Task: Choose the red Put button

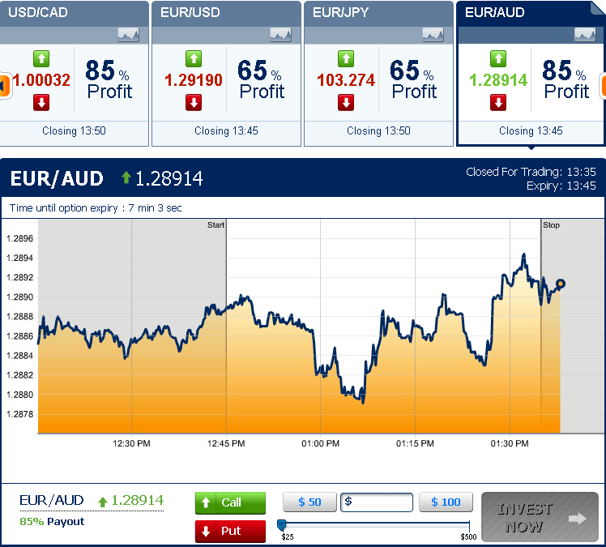Action: [230, 531]
